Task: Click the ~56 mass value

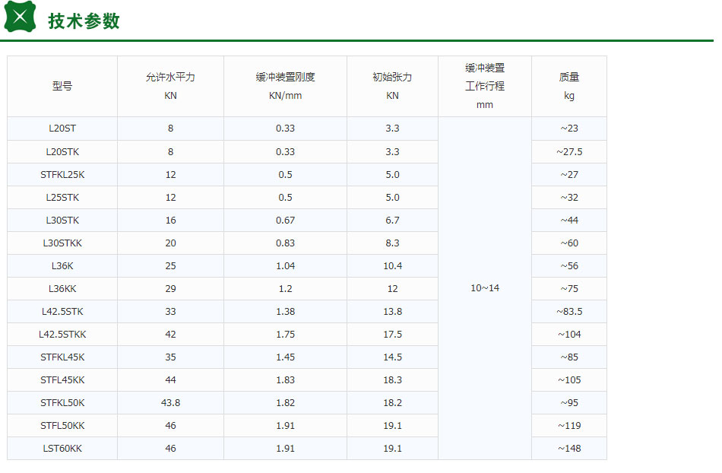Action: 569,266
